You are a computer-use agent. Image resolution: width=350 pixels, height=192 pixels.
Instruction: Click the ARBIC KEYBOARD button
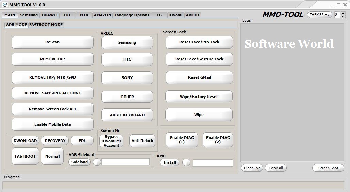click(x=127, y=115)
